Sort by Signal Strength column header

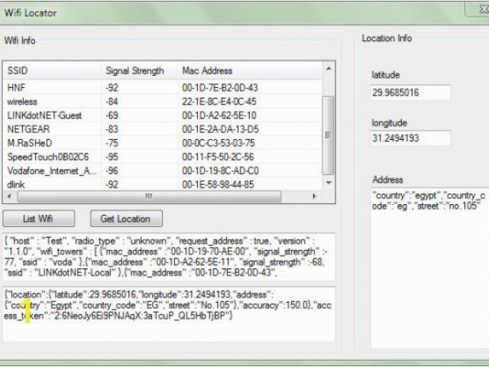(x=139, y=70)
